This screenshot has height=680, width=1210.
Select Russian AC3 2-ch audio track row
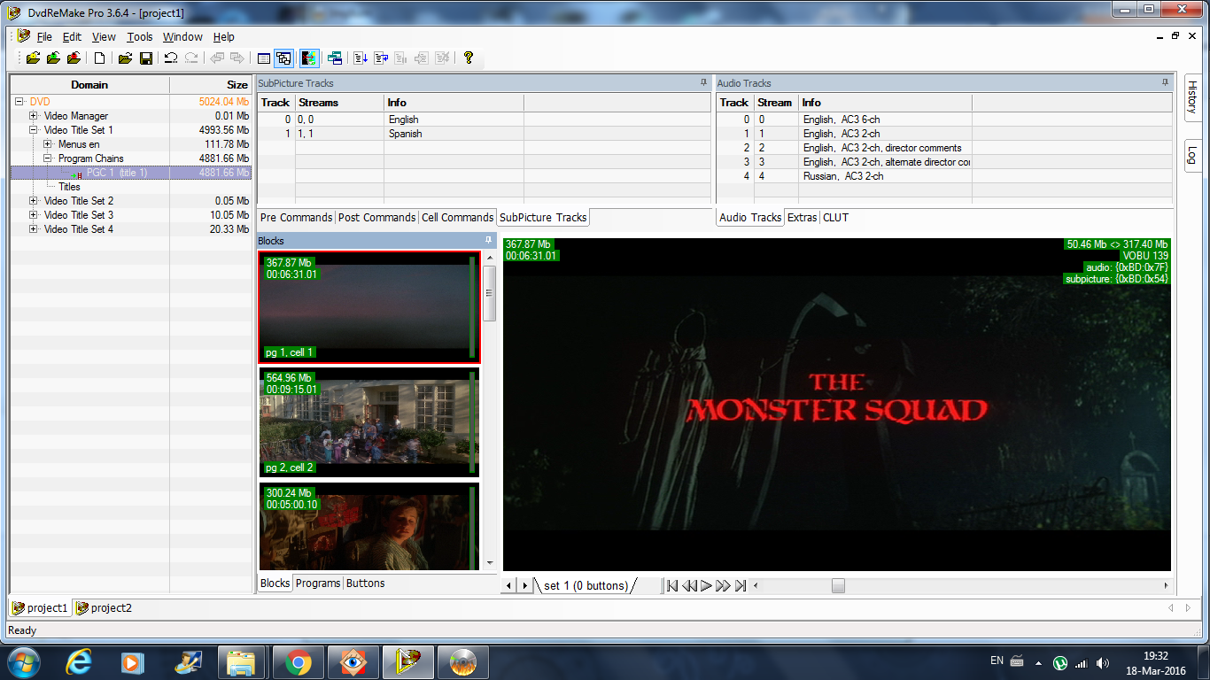pyautogui.click(x=944, y=176)
